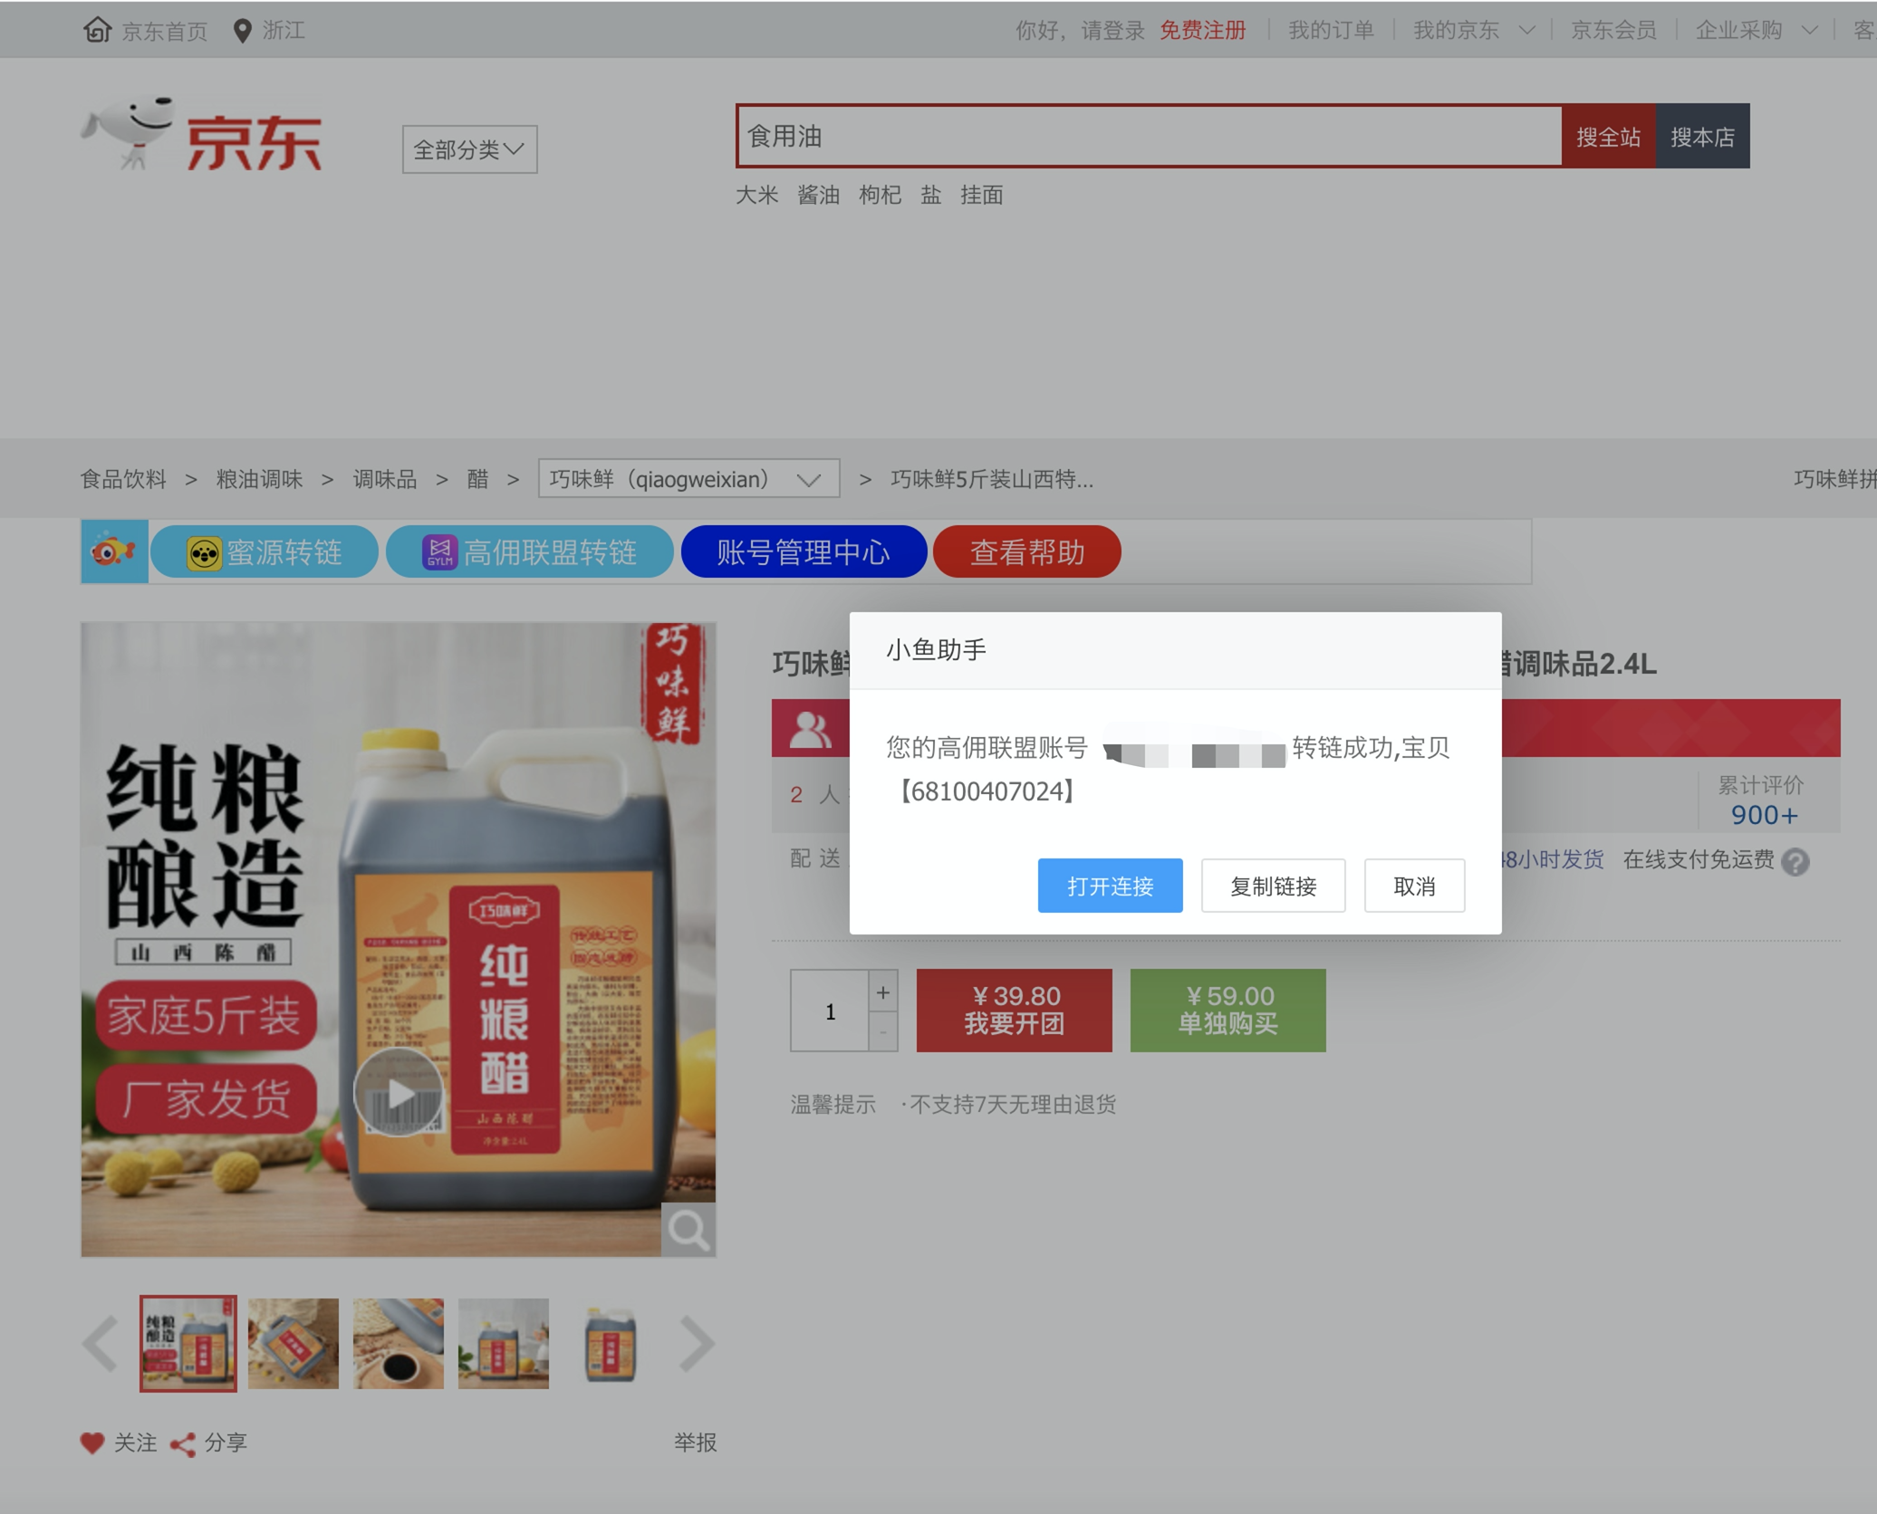Click the 京东 logo
This screenshot has width=1877, height=1514.
coord(201,135)
